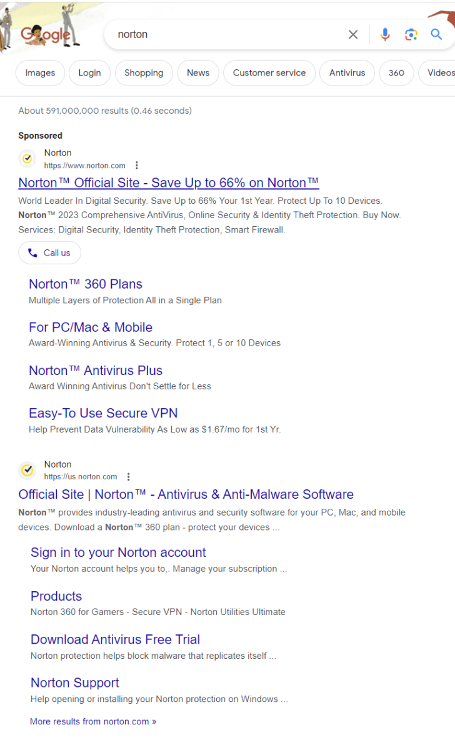Open Norton 360 Plans sitelink
The height and width of the screenshot is (750, 455).
[86, 284]
